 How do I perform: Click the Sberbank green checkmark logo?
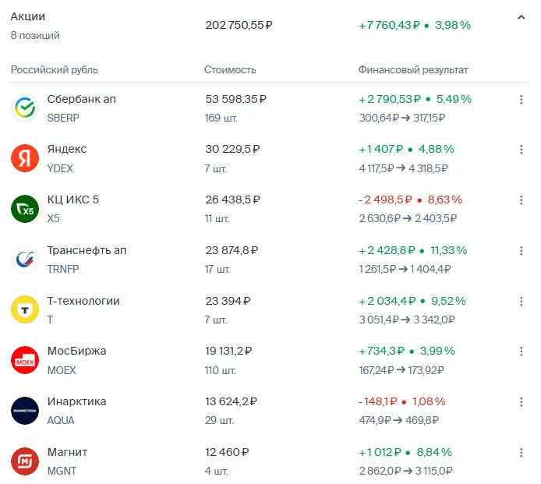(25, 108)
